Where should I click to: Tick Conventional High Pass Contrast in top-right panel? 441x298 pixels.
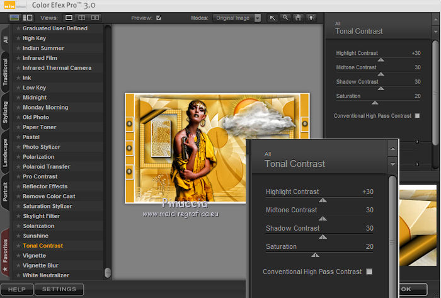pos(417,116)
